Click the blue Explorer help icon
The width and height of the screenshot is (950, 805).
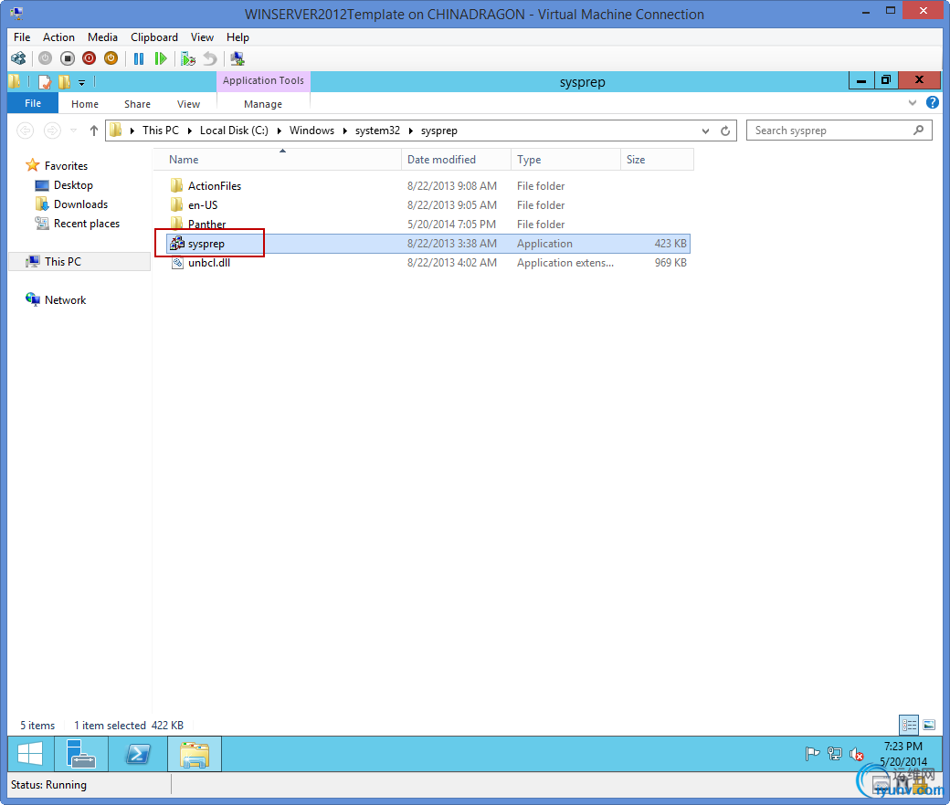933,103
